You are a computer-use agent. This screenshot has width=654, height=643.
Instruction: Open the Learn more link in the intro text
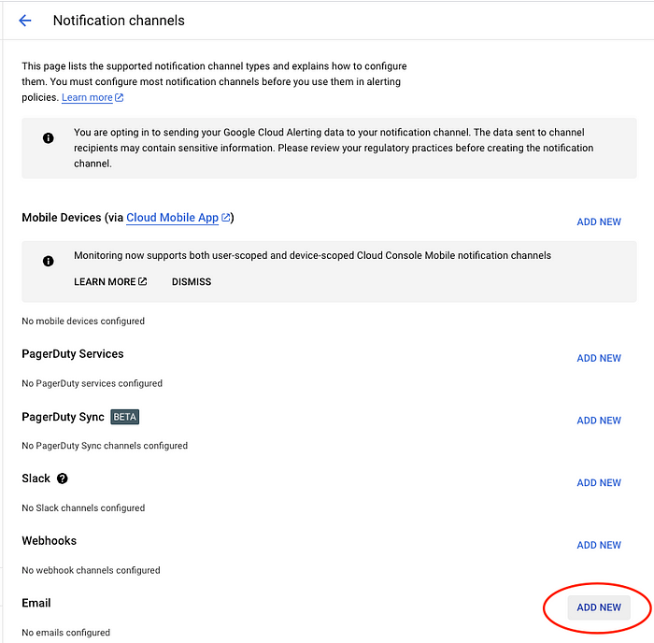[x=87, y=97]
